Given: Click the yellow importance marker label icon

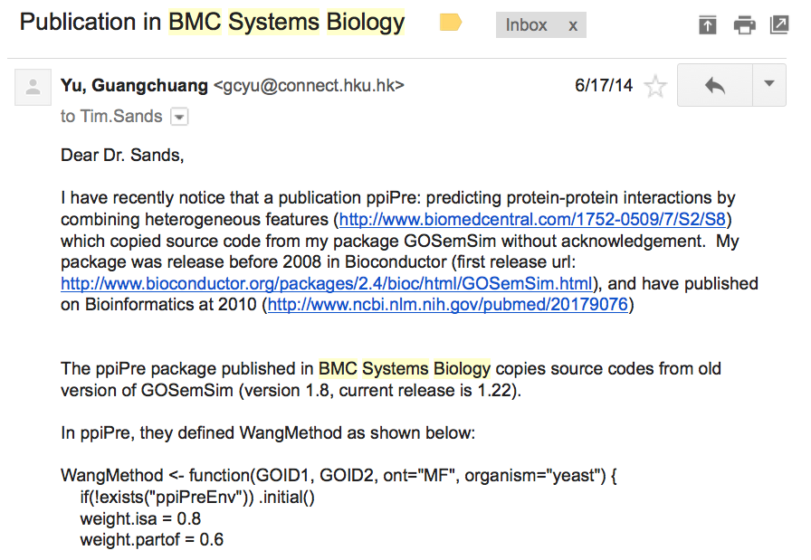Looking at the screenshot, I should [x=450, y=23].
